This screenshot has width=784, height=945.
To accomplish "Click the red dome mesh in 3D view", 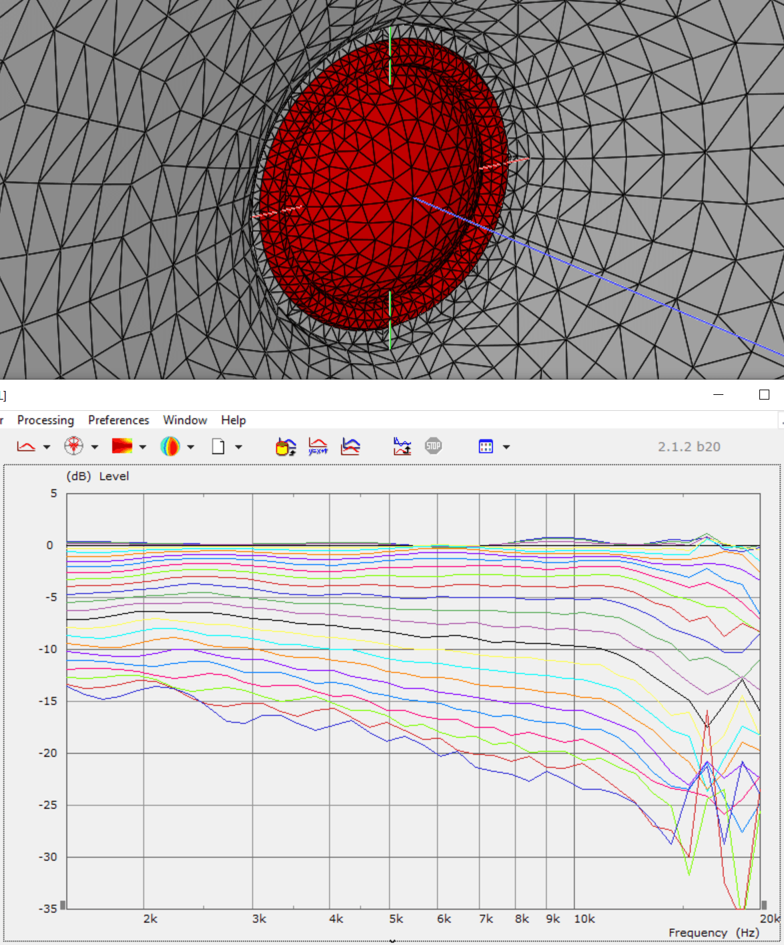I will tap(383, 184).
